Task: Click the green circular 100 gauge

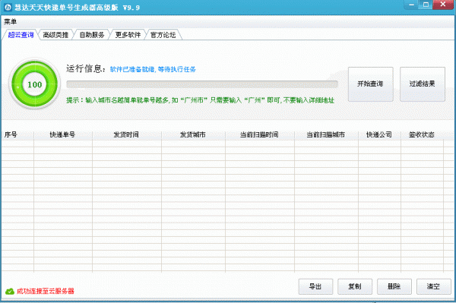Action: tap(35, 84)
